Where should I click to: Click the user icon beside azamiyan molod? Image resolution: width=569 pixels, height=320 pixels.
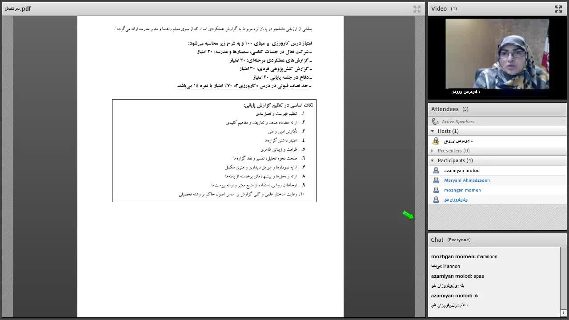(436, 170)
